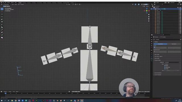Expand the Bone Groups panel
Screen dimensions: 182x102
pos(157,54)
